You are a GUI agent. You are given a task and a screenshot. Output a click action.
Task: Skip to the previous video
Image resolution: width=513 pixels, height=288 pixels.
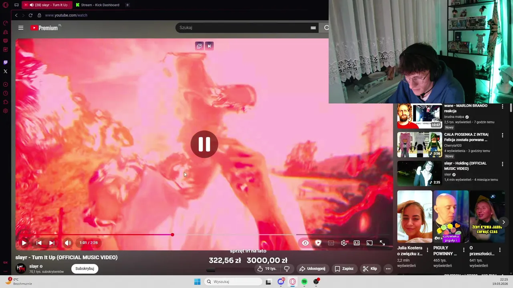point(39,243)
